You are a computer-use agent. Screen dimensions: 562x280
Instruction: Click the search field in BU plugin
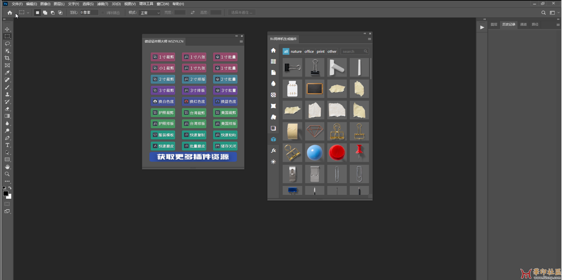coord(355,52)
